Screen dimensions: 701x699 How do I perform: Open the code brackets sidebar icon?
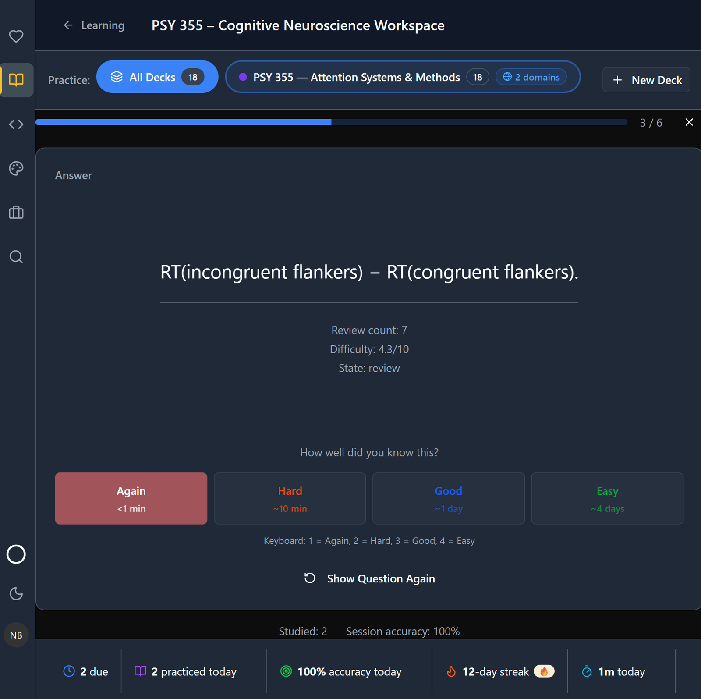(x=16, y=124)
